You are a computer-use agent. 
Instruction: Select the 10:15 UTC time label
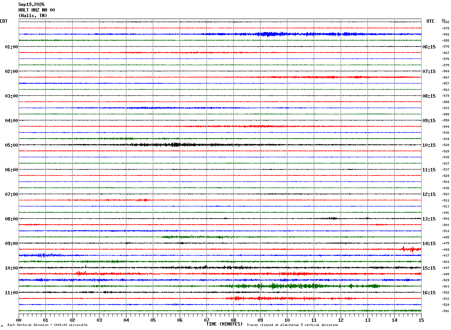[429, 145]
